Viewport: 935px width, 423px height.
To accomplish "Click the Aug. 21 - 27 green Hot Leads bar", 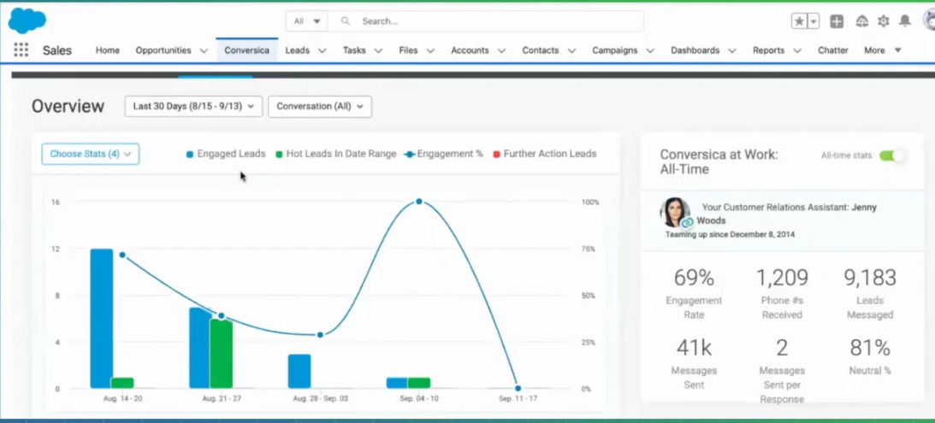I will pos(221,354).
